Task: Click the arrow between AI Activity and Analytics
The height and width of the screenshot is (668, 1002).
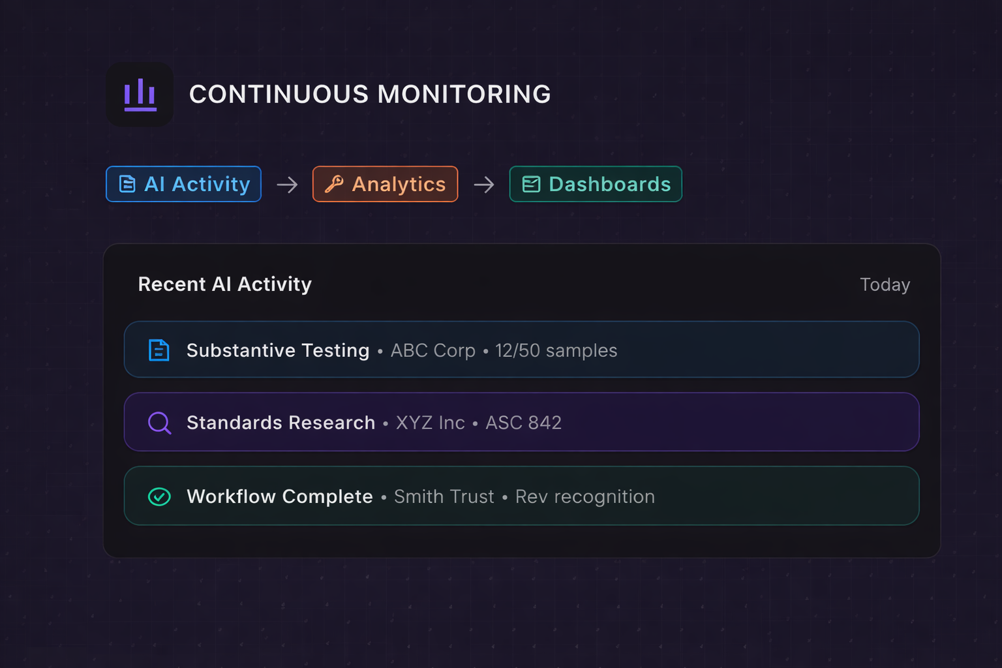Action: [x=287, y=185]
